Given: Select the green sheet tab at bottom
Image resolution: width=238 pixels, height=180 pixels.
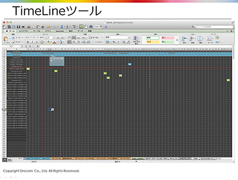Looking at the screenshot, I should [138, 159].
